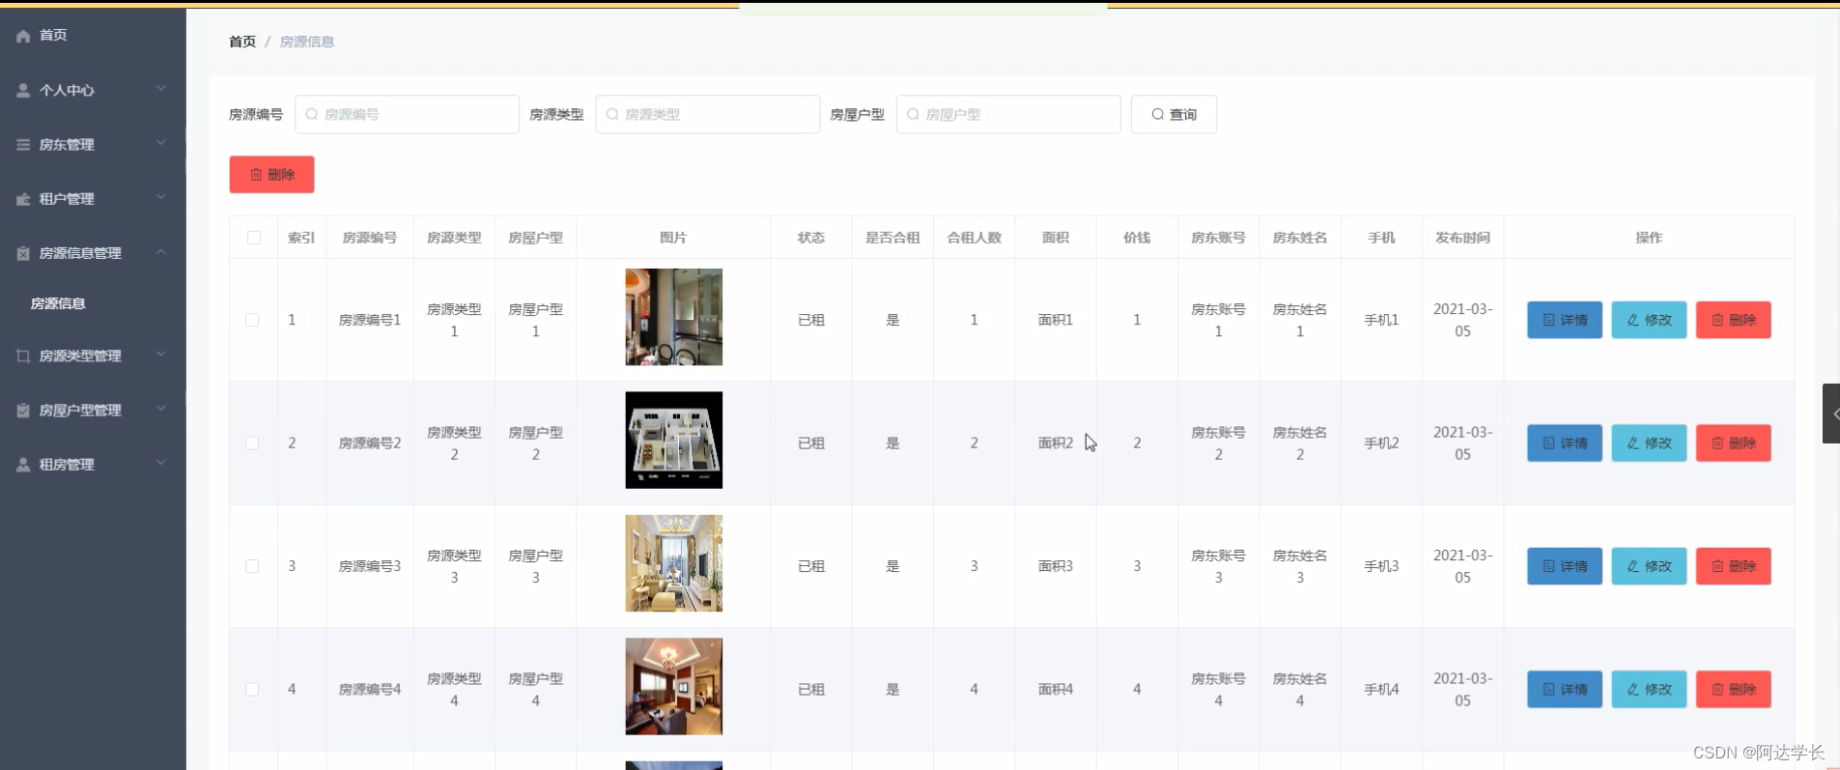Click 删除 button for 房源编号3
1840x770 pixels.
point(1734,566)
